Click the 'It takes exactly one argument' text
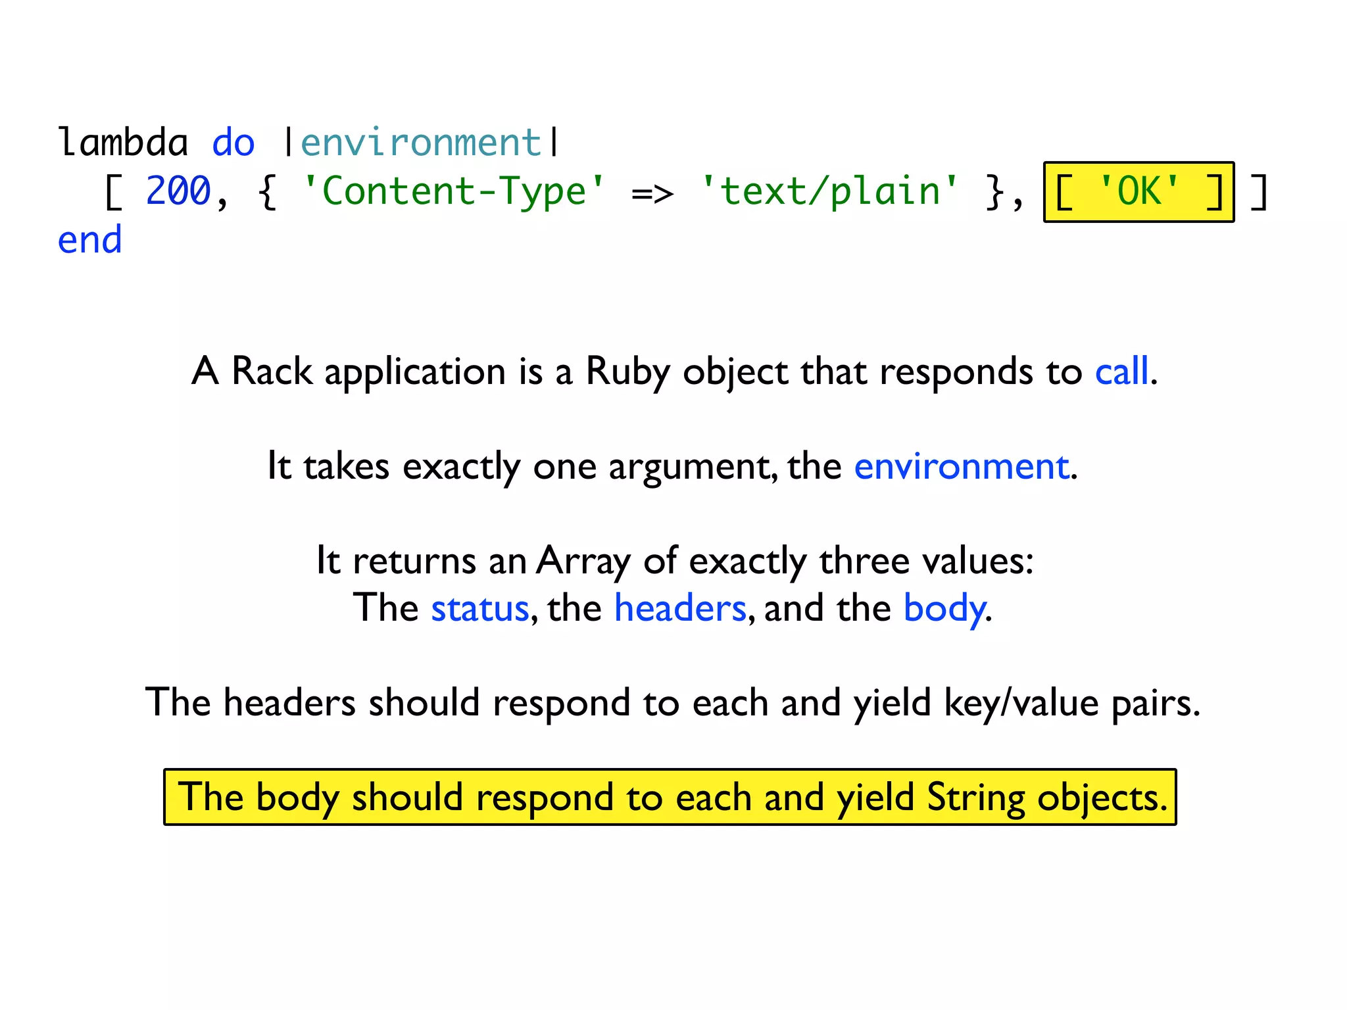The width and height of the screenshot is (1347, 1010). point(520,467)
